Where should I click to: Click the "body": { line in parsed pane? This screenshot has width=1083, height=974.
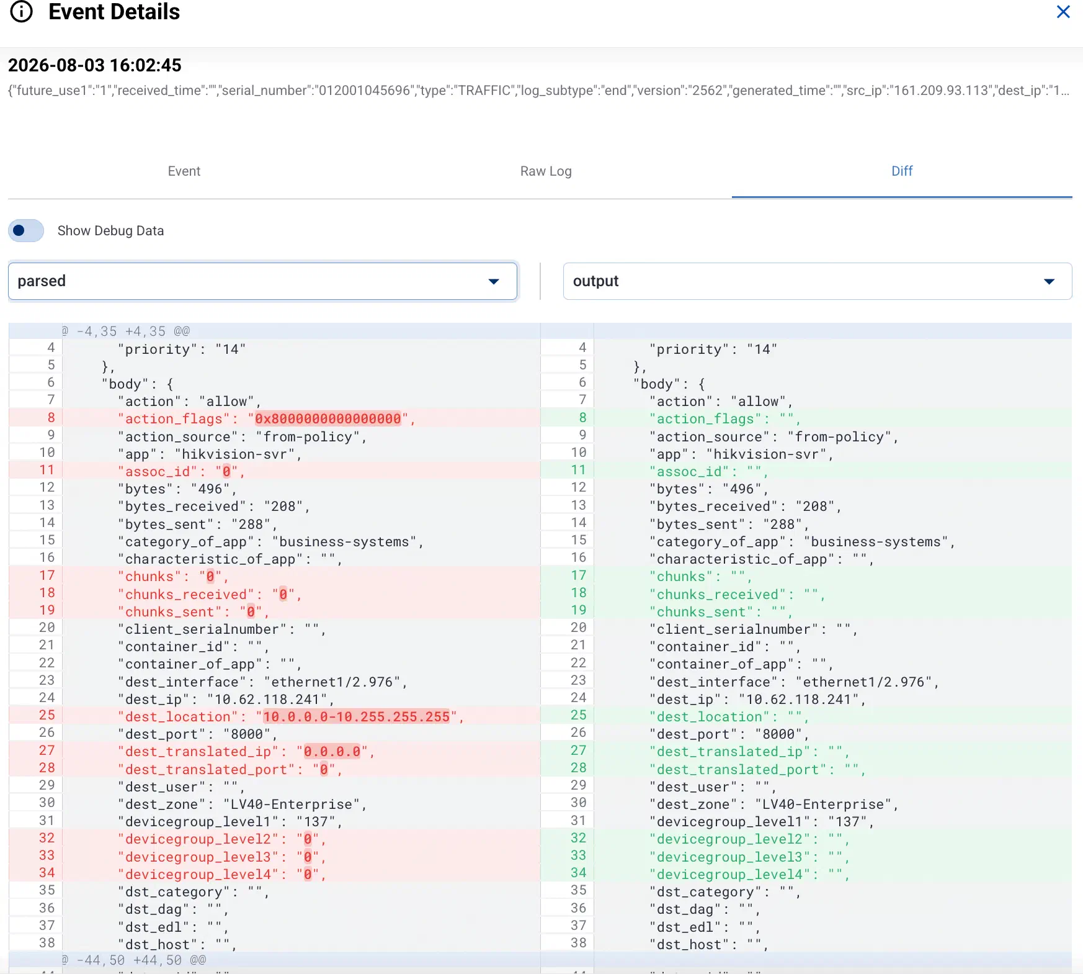pyautogui.click(x=274, y=384)
